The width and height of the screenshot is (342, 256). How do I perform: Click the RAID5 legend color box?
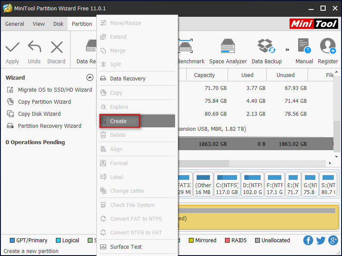pyautogui.click(x=227, y=241)
